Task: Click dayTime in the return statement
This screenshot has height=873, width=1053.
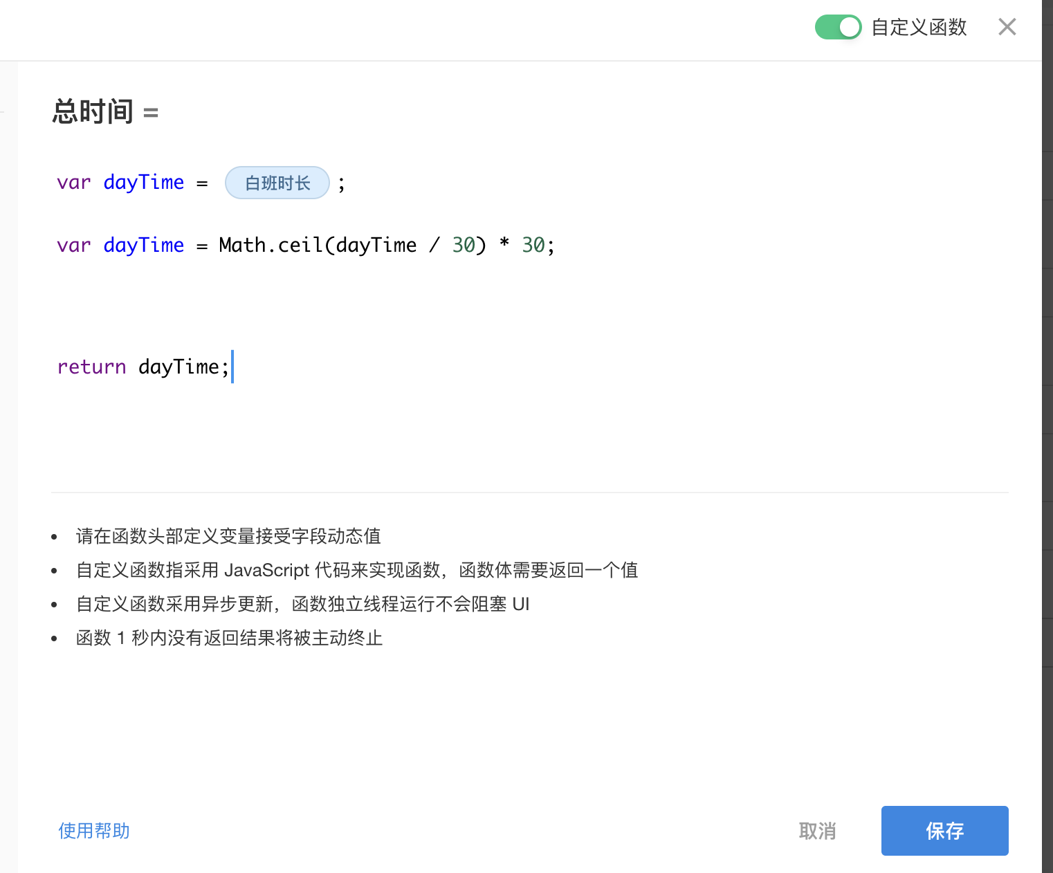Action: (x=178, y=367)
